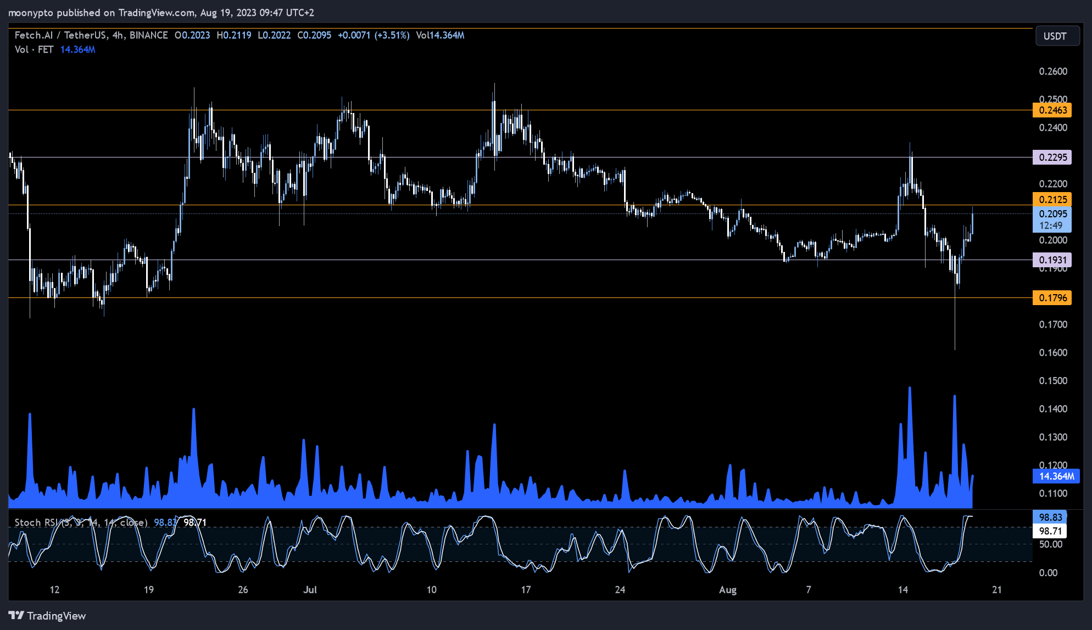Click the 'Jul' date label
The height and width of the screenshot is (630, 1092).
click(x=310, y=590)
